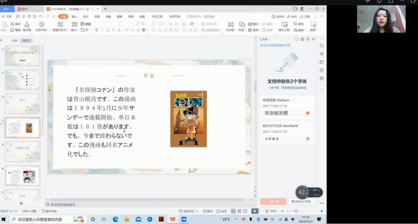Switch to the Outline (大纲) pane tab

click(x=14, y=41)
